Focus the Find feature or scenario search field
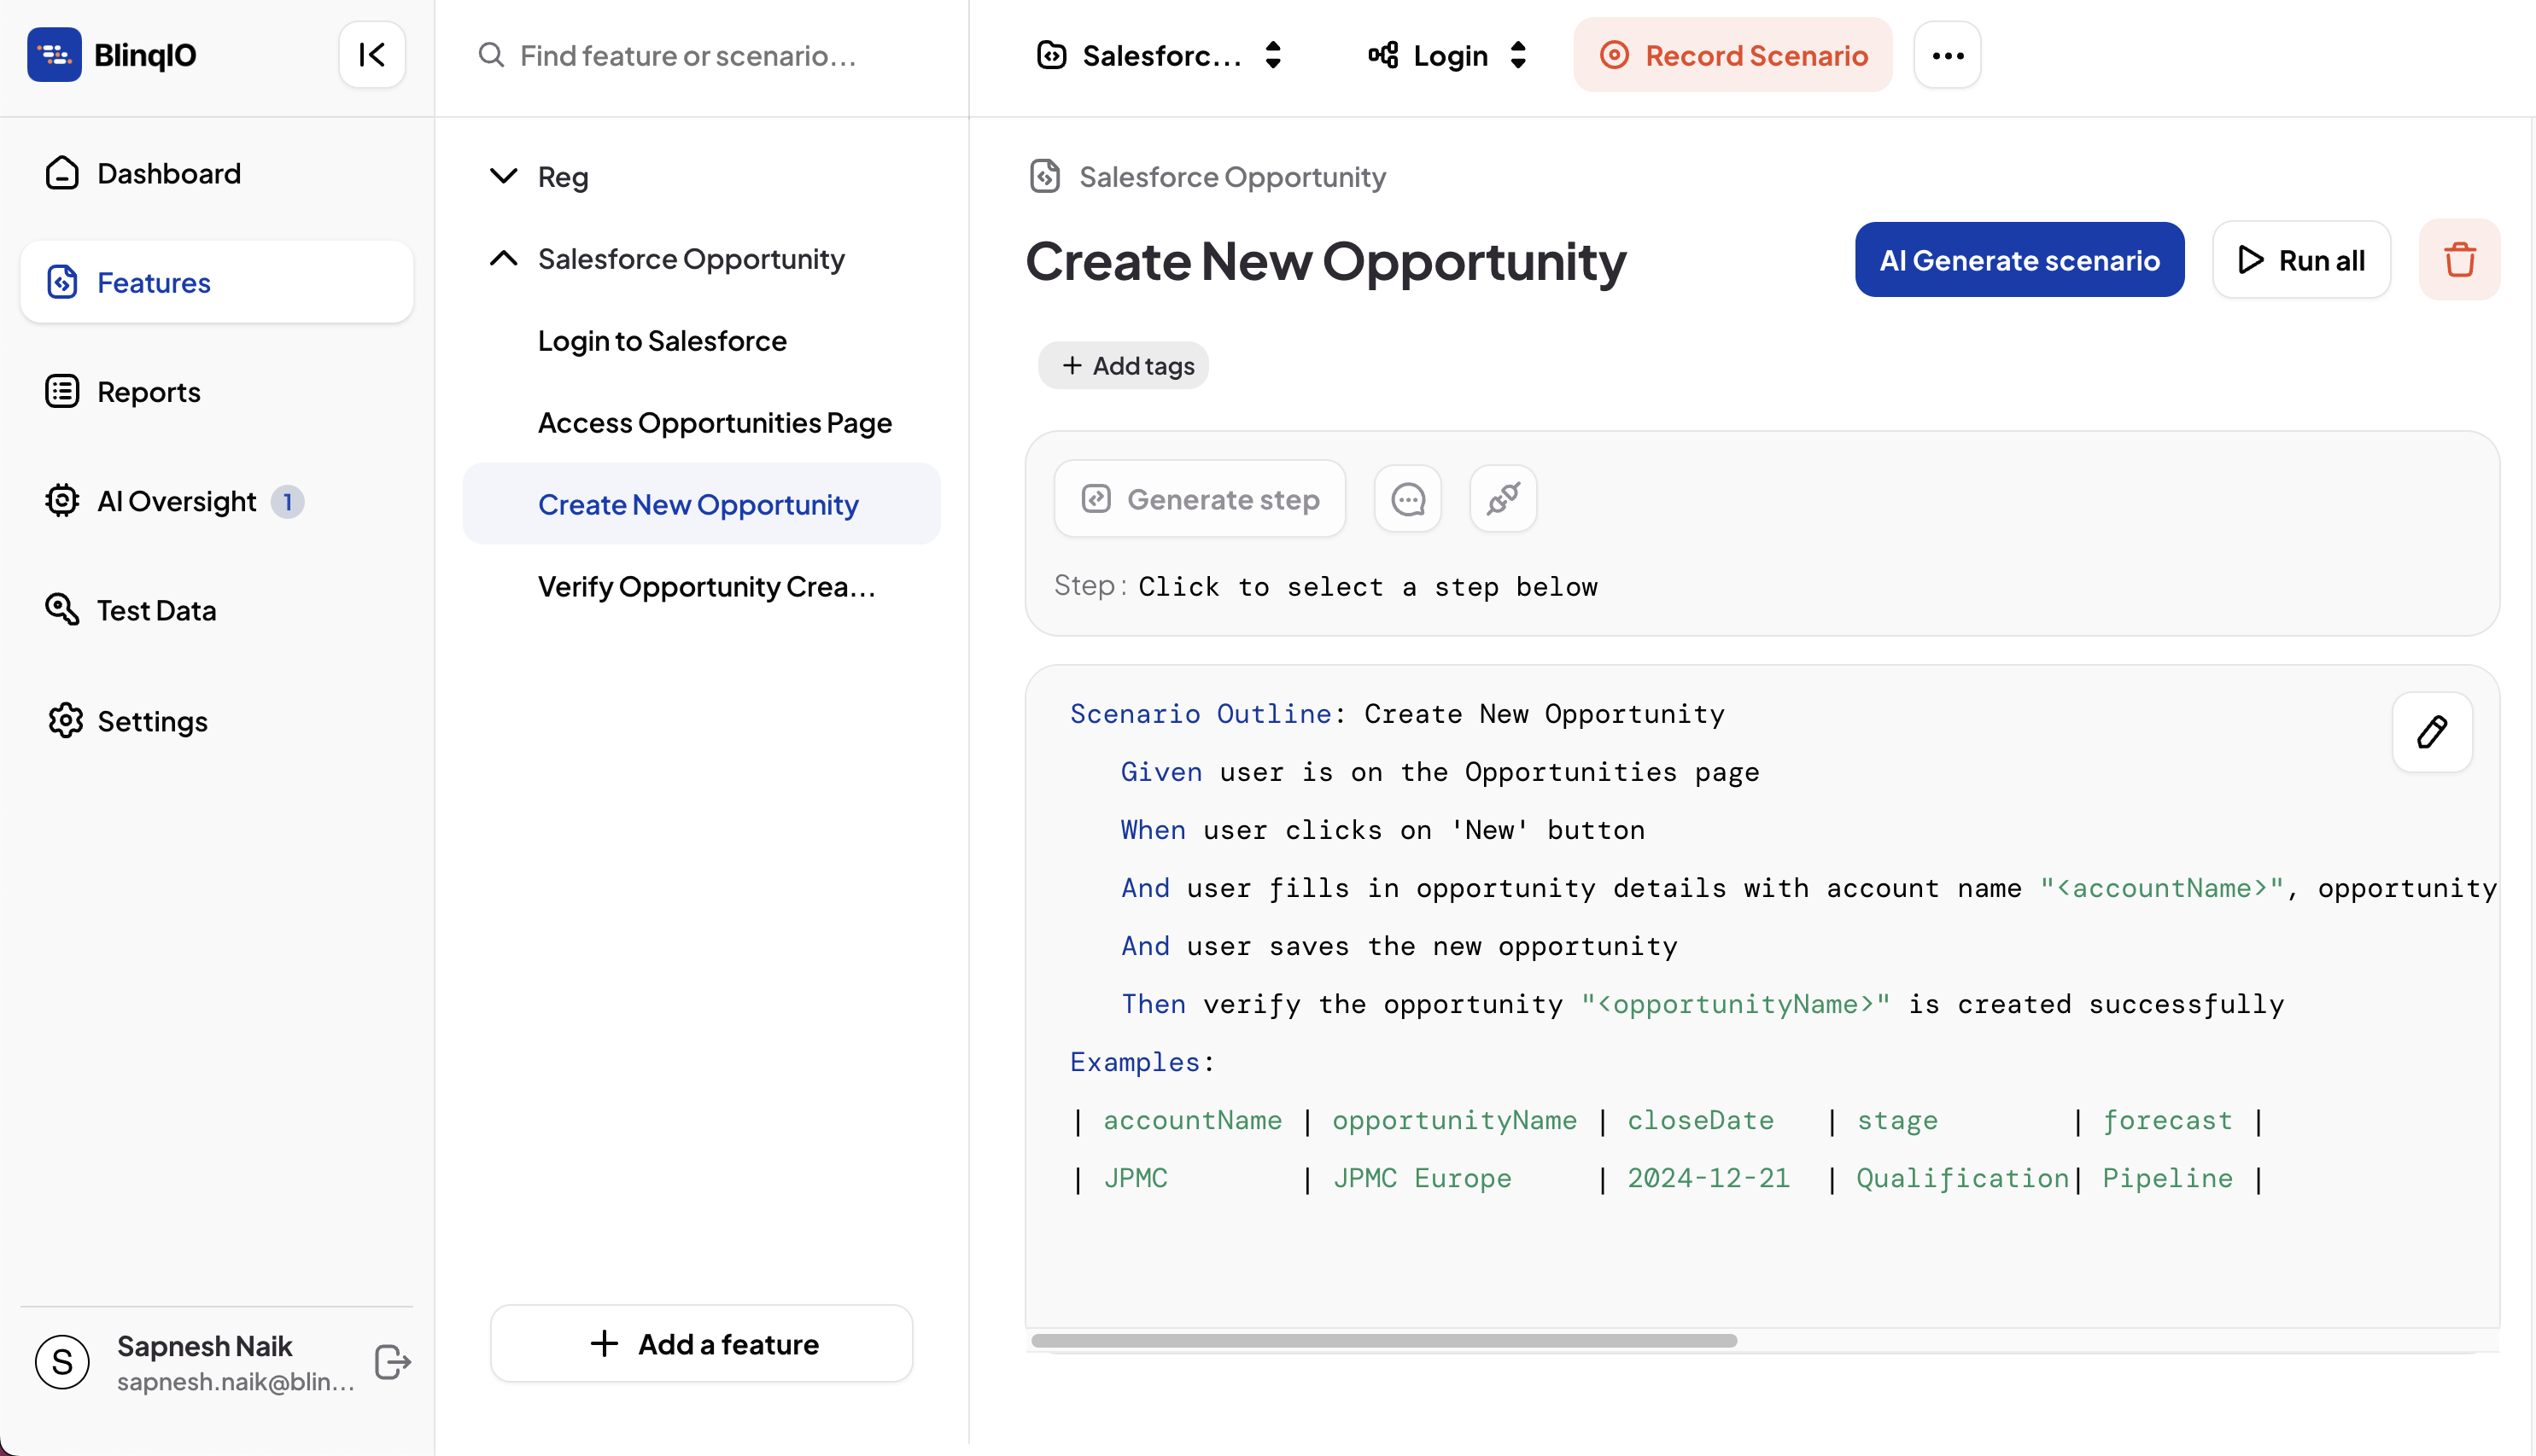 pos(688,55)
